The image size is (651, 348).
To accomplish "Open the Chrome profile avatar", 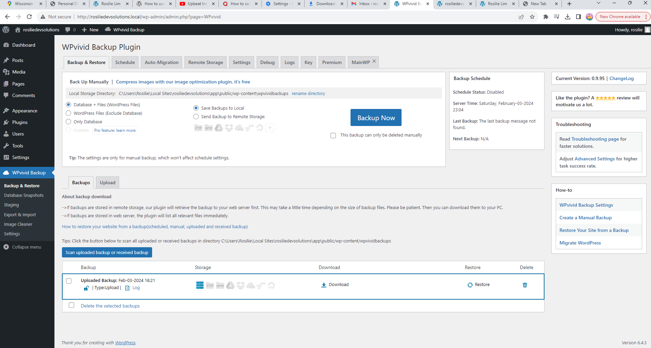I will (x=589, y=17).
